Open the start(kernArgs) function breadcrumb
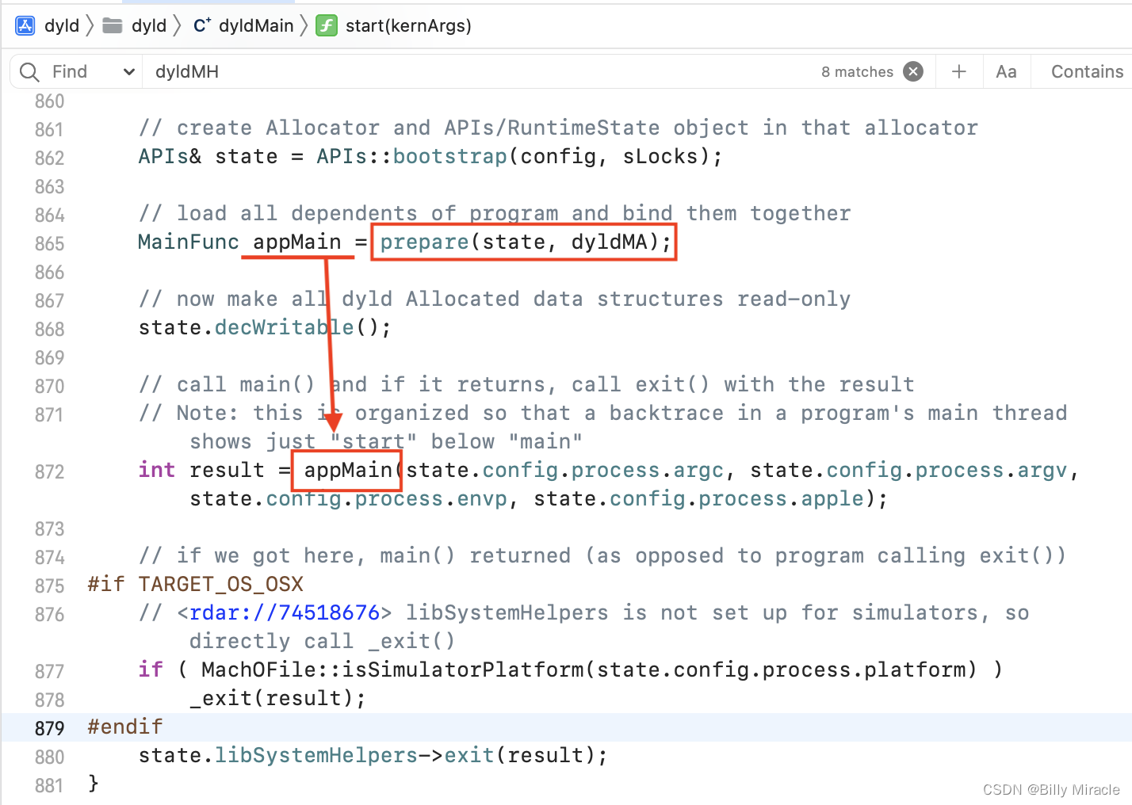 [408, 26]
